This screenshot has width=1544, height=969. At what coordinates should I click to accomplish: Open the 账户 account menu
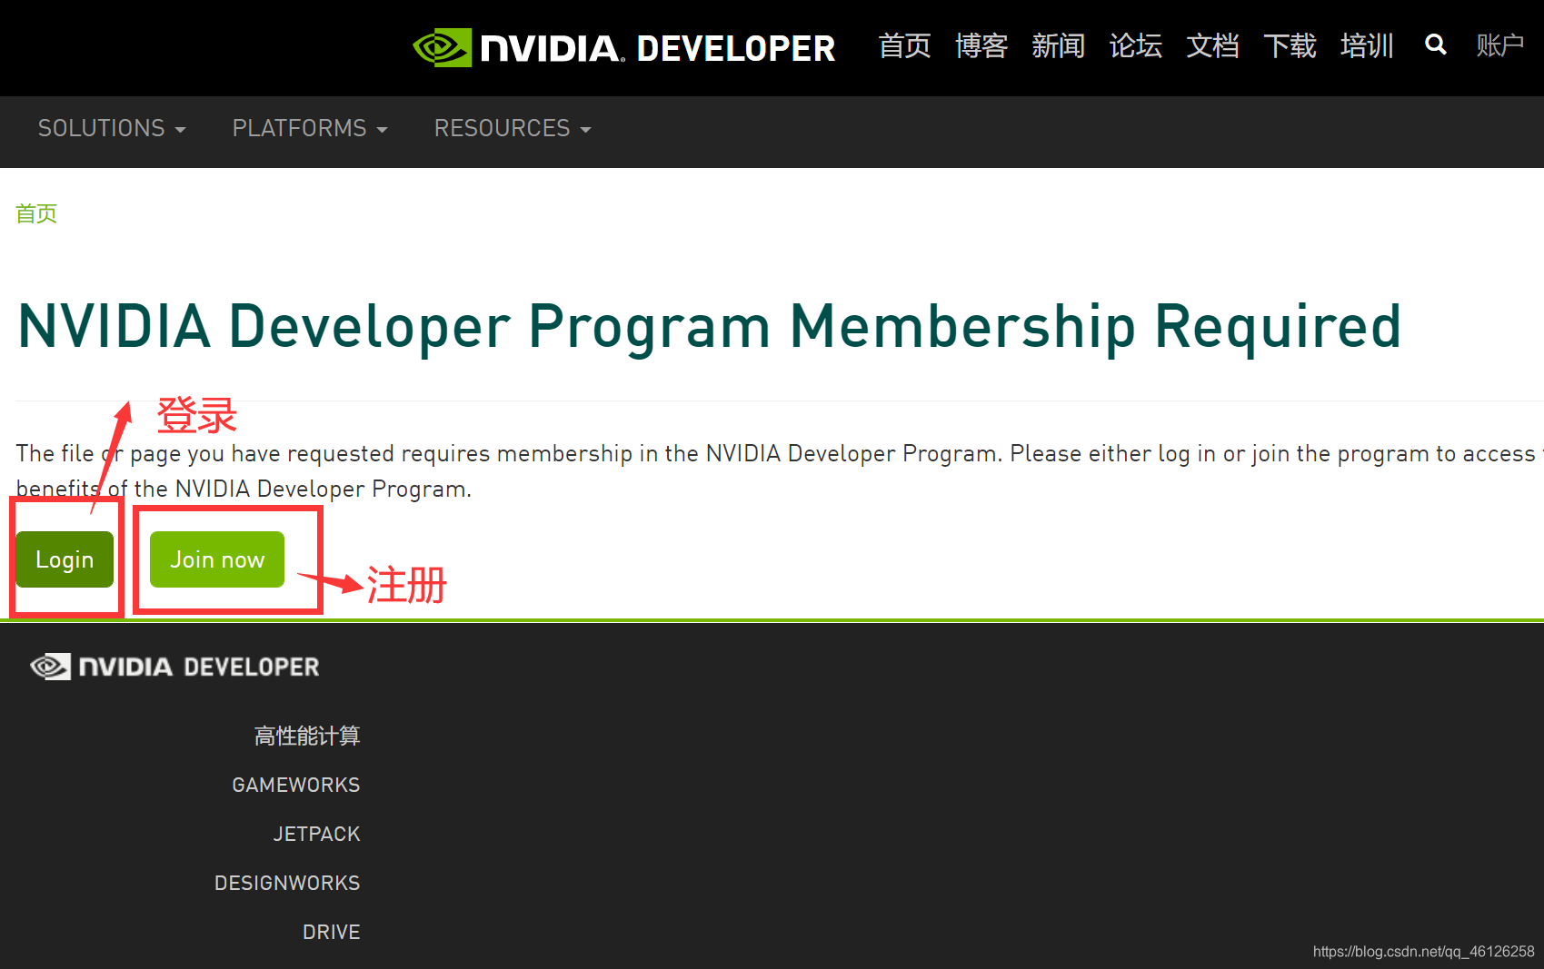click(x=1500, y=45)
